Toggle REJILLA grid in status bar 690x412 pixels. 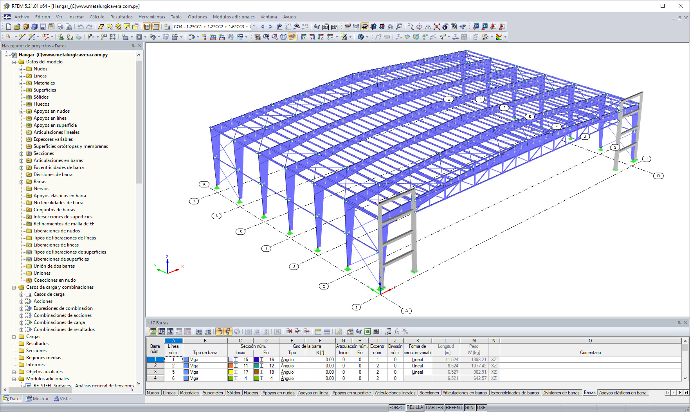pyautogui.click(x=415, y=408)
